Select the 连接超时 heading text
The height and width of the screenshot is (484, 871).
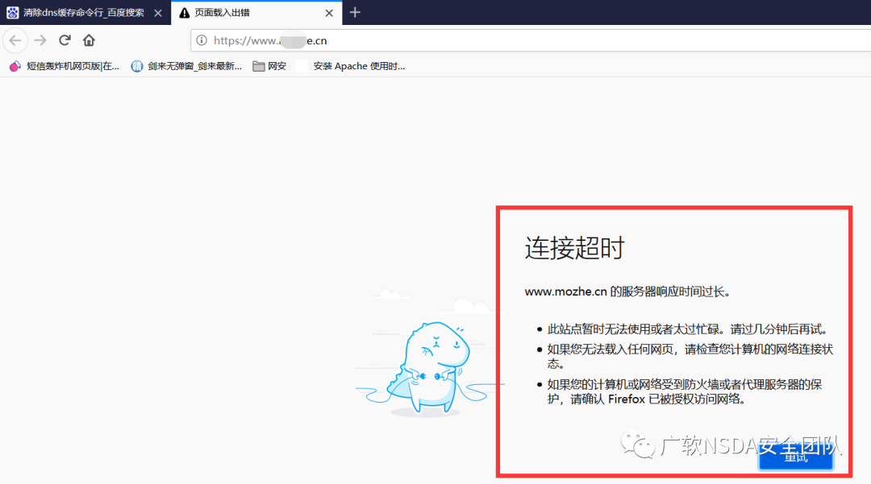pos(574,248)
